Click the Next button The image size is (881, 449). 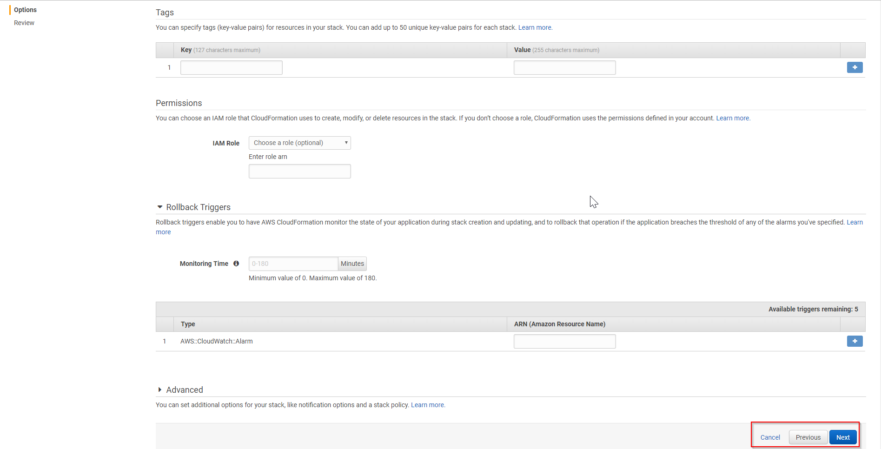pos(842,437)
